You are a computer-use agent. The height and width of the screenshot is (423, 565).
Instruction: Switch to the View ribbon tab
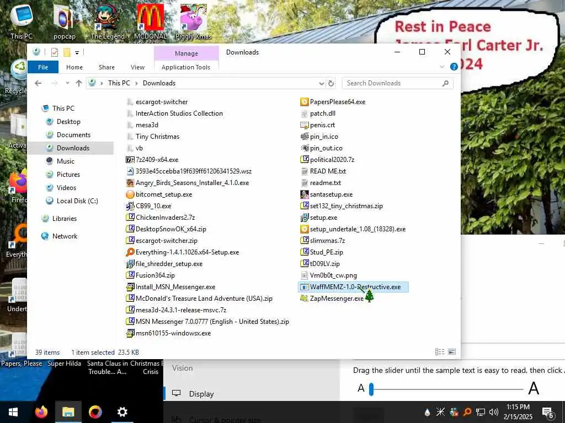point(137,67)
